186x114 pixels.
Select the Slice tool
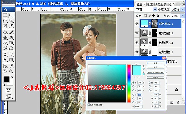click(11, 26)
